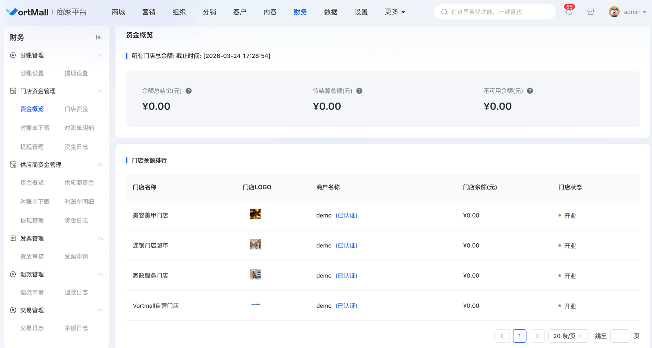Image resolution: width=652 pixels, height=348 pixels.
Task: Go to next page arrow
Action: pyautogui.click(x=537, y=336)
